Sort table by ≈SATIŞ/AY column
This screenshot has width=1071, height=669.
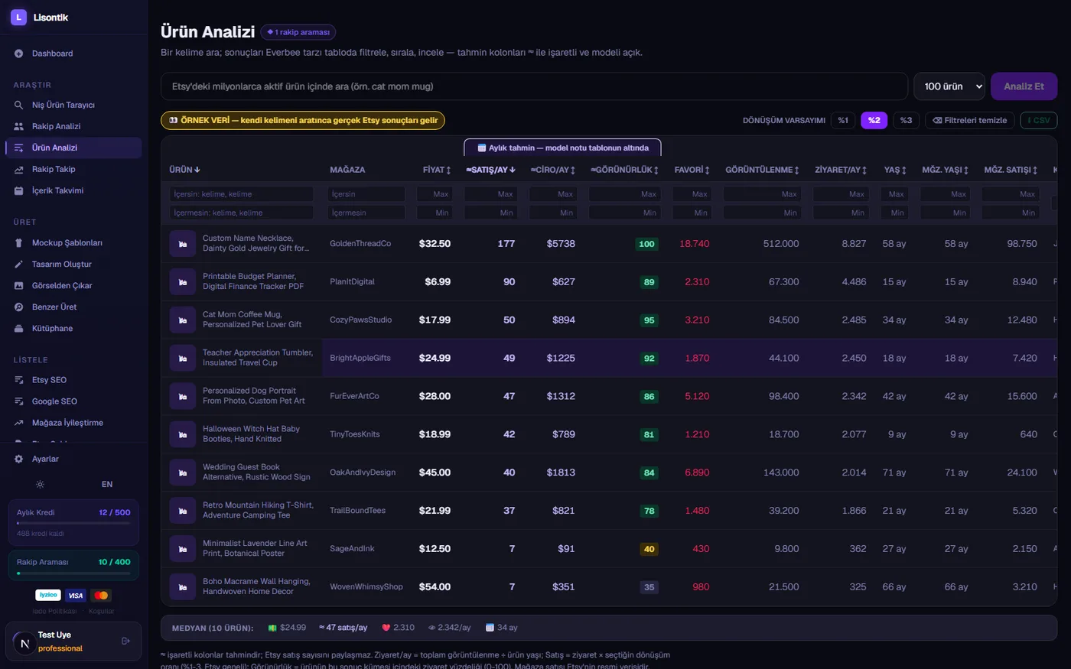(x=490, y=170)
